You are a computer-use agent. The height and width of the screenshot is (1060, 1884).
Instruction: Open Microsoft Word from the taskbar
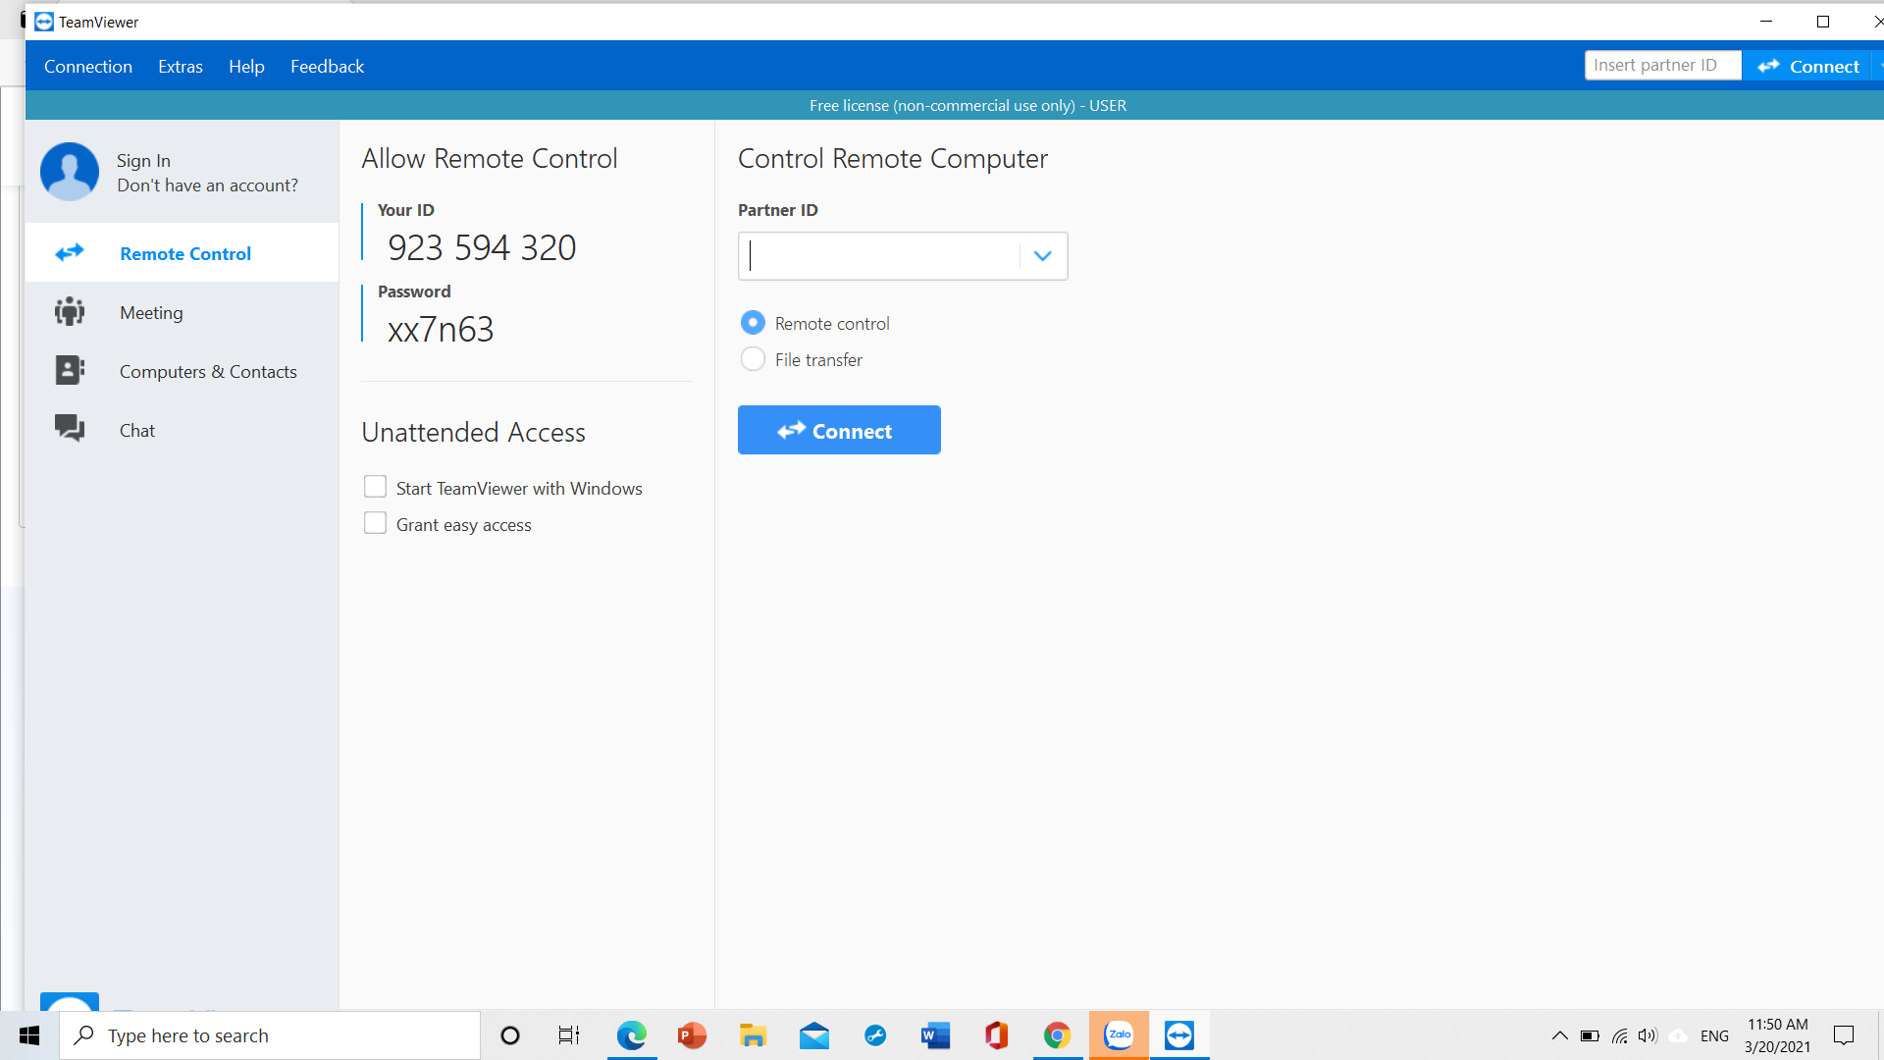(936, 1035)
